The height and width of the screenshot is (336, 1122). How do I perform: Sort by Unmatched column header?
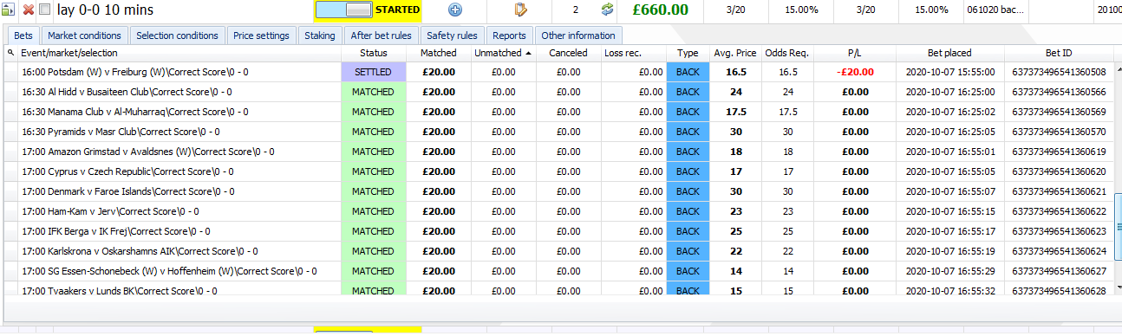click(504, 53)
